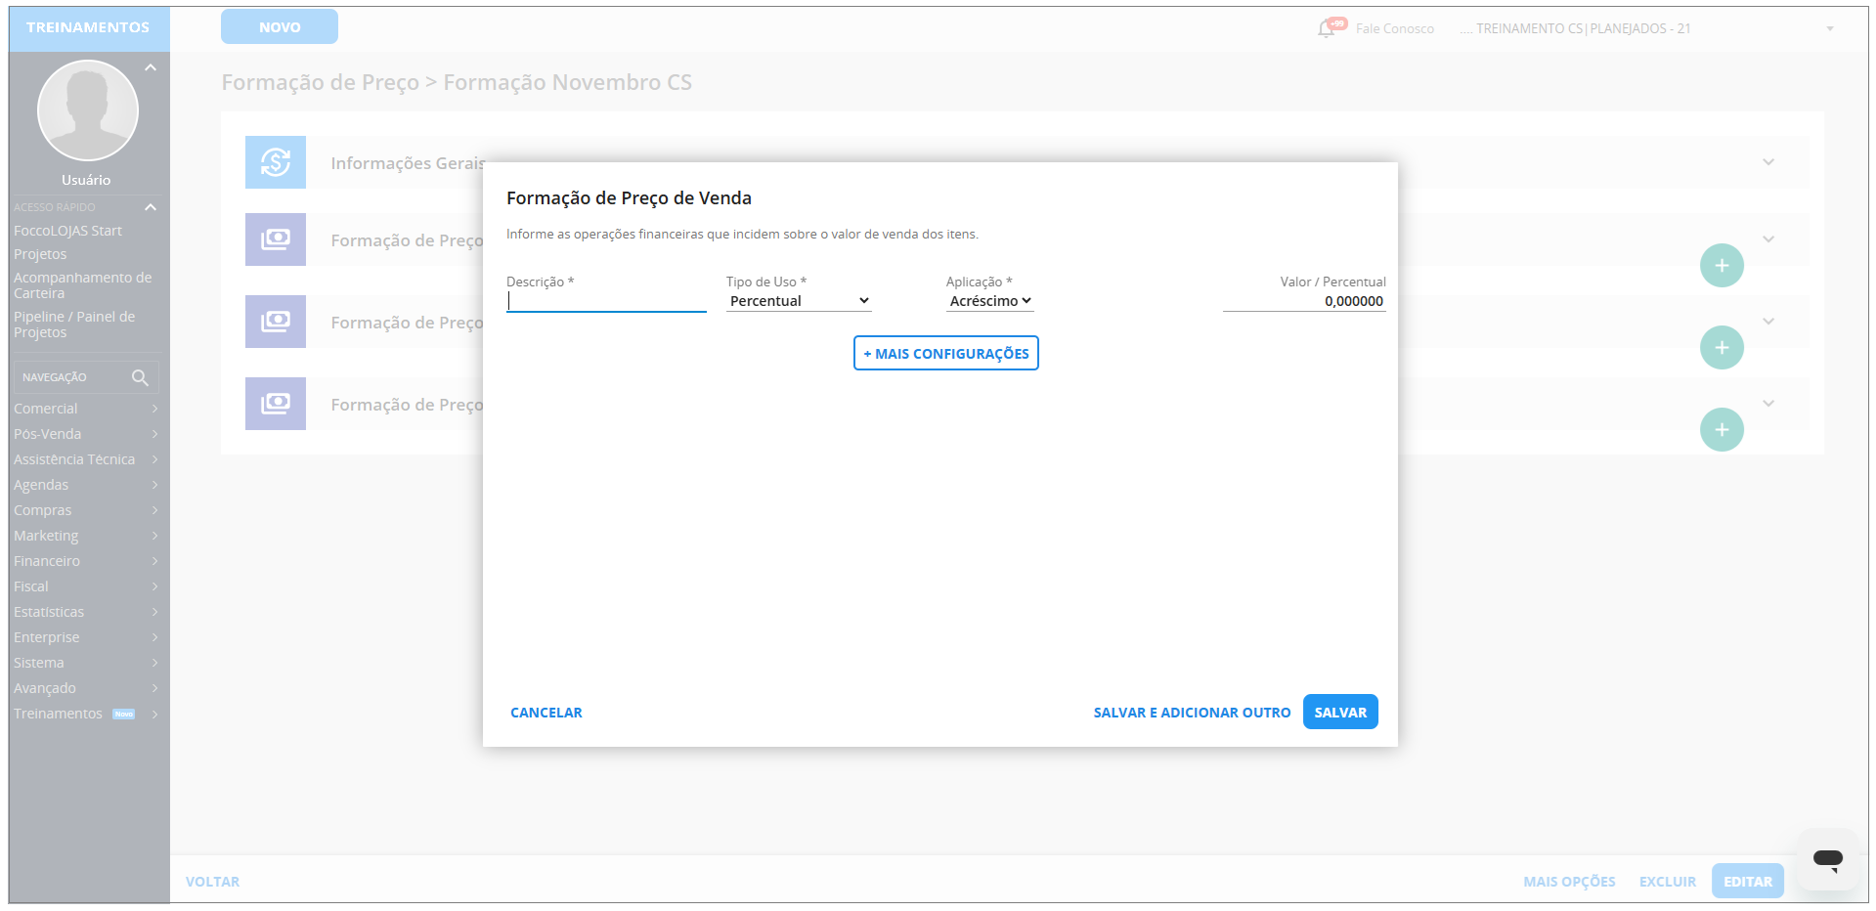Click the user avatar picture
Screen dimensions: 1876x911
[88, 110]
